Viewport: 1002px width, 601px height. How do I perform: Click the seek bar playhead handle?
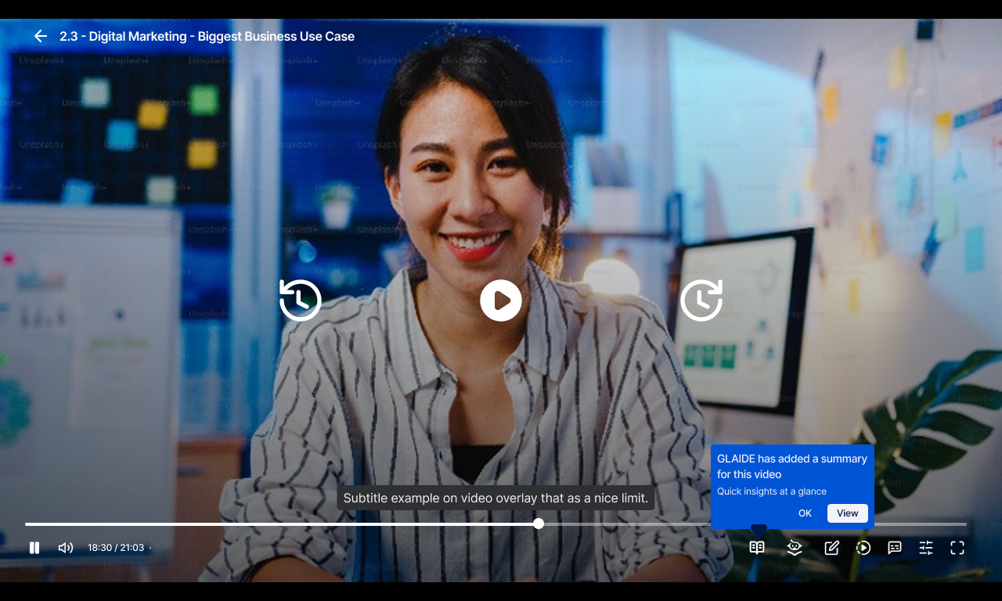(x=539, y=524)
